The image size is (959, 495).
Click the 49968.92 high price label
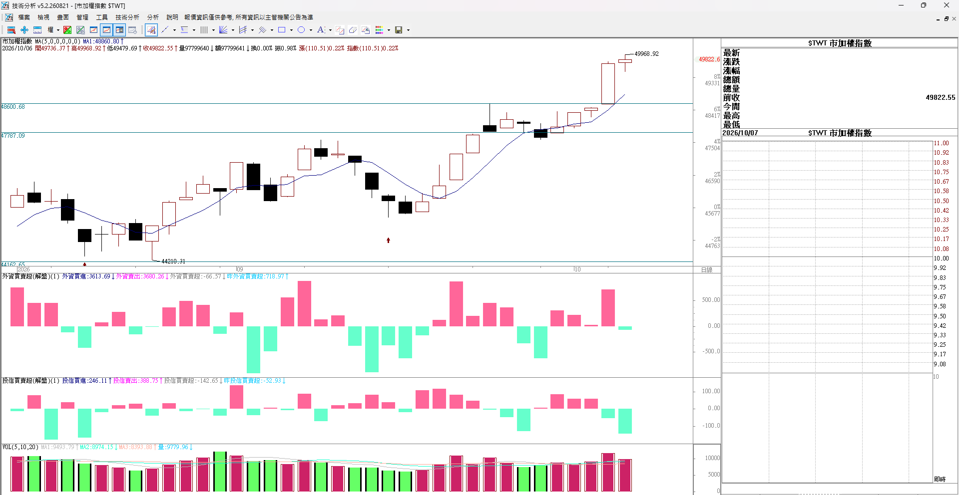pos(646,54)
